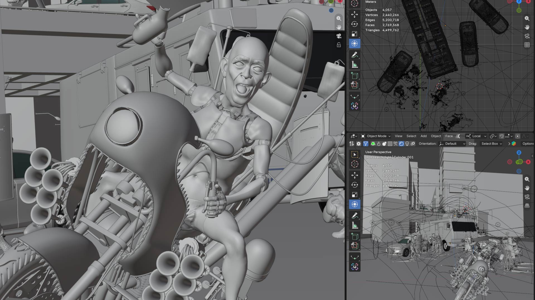
Task: Click the zoom magnifier in the large character viewport
Action: coord(339,18)
